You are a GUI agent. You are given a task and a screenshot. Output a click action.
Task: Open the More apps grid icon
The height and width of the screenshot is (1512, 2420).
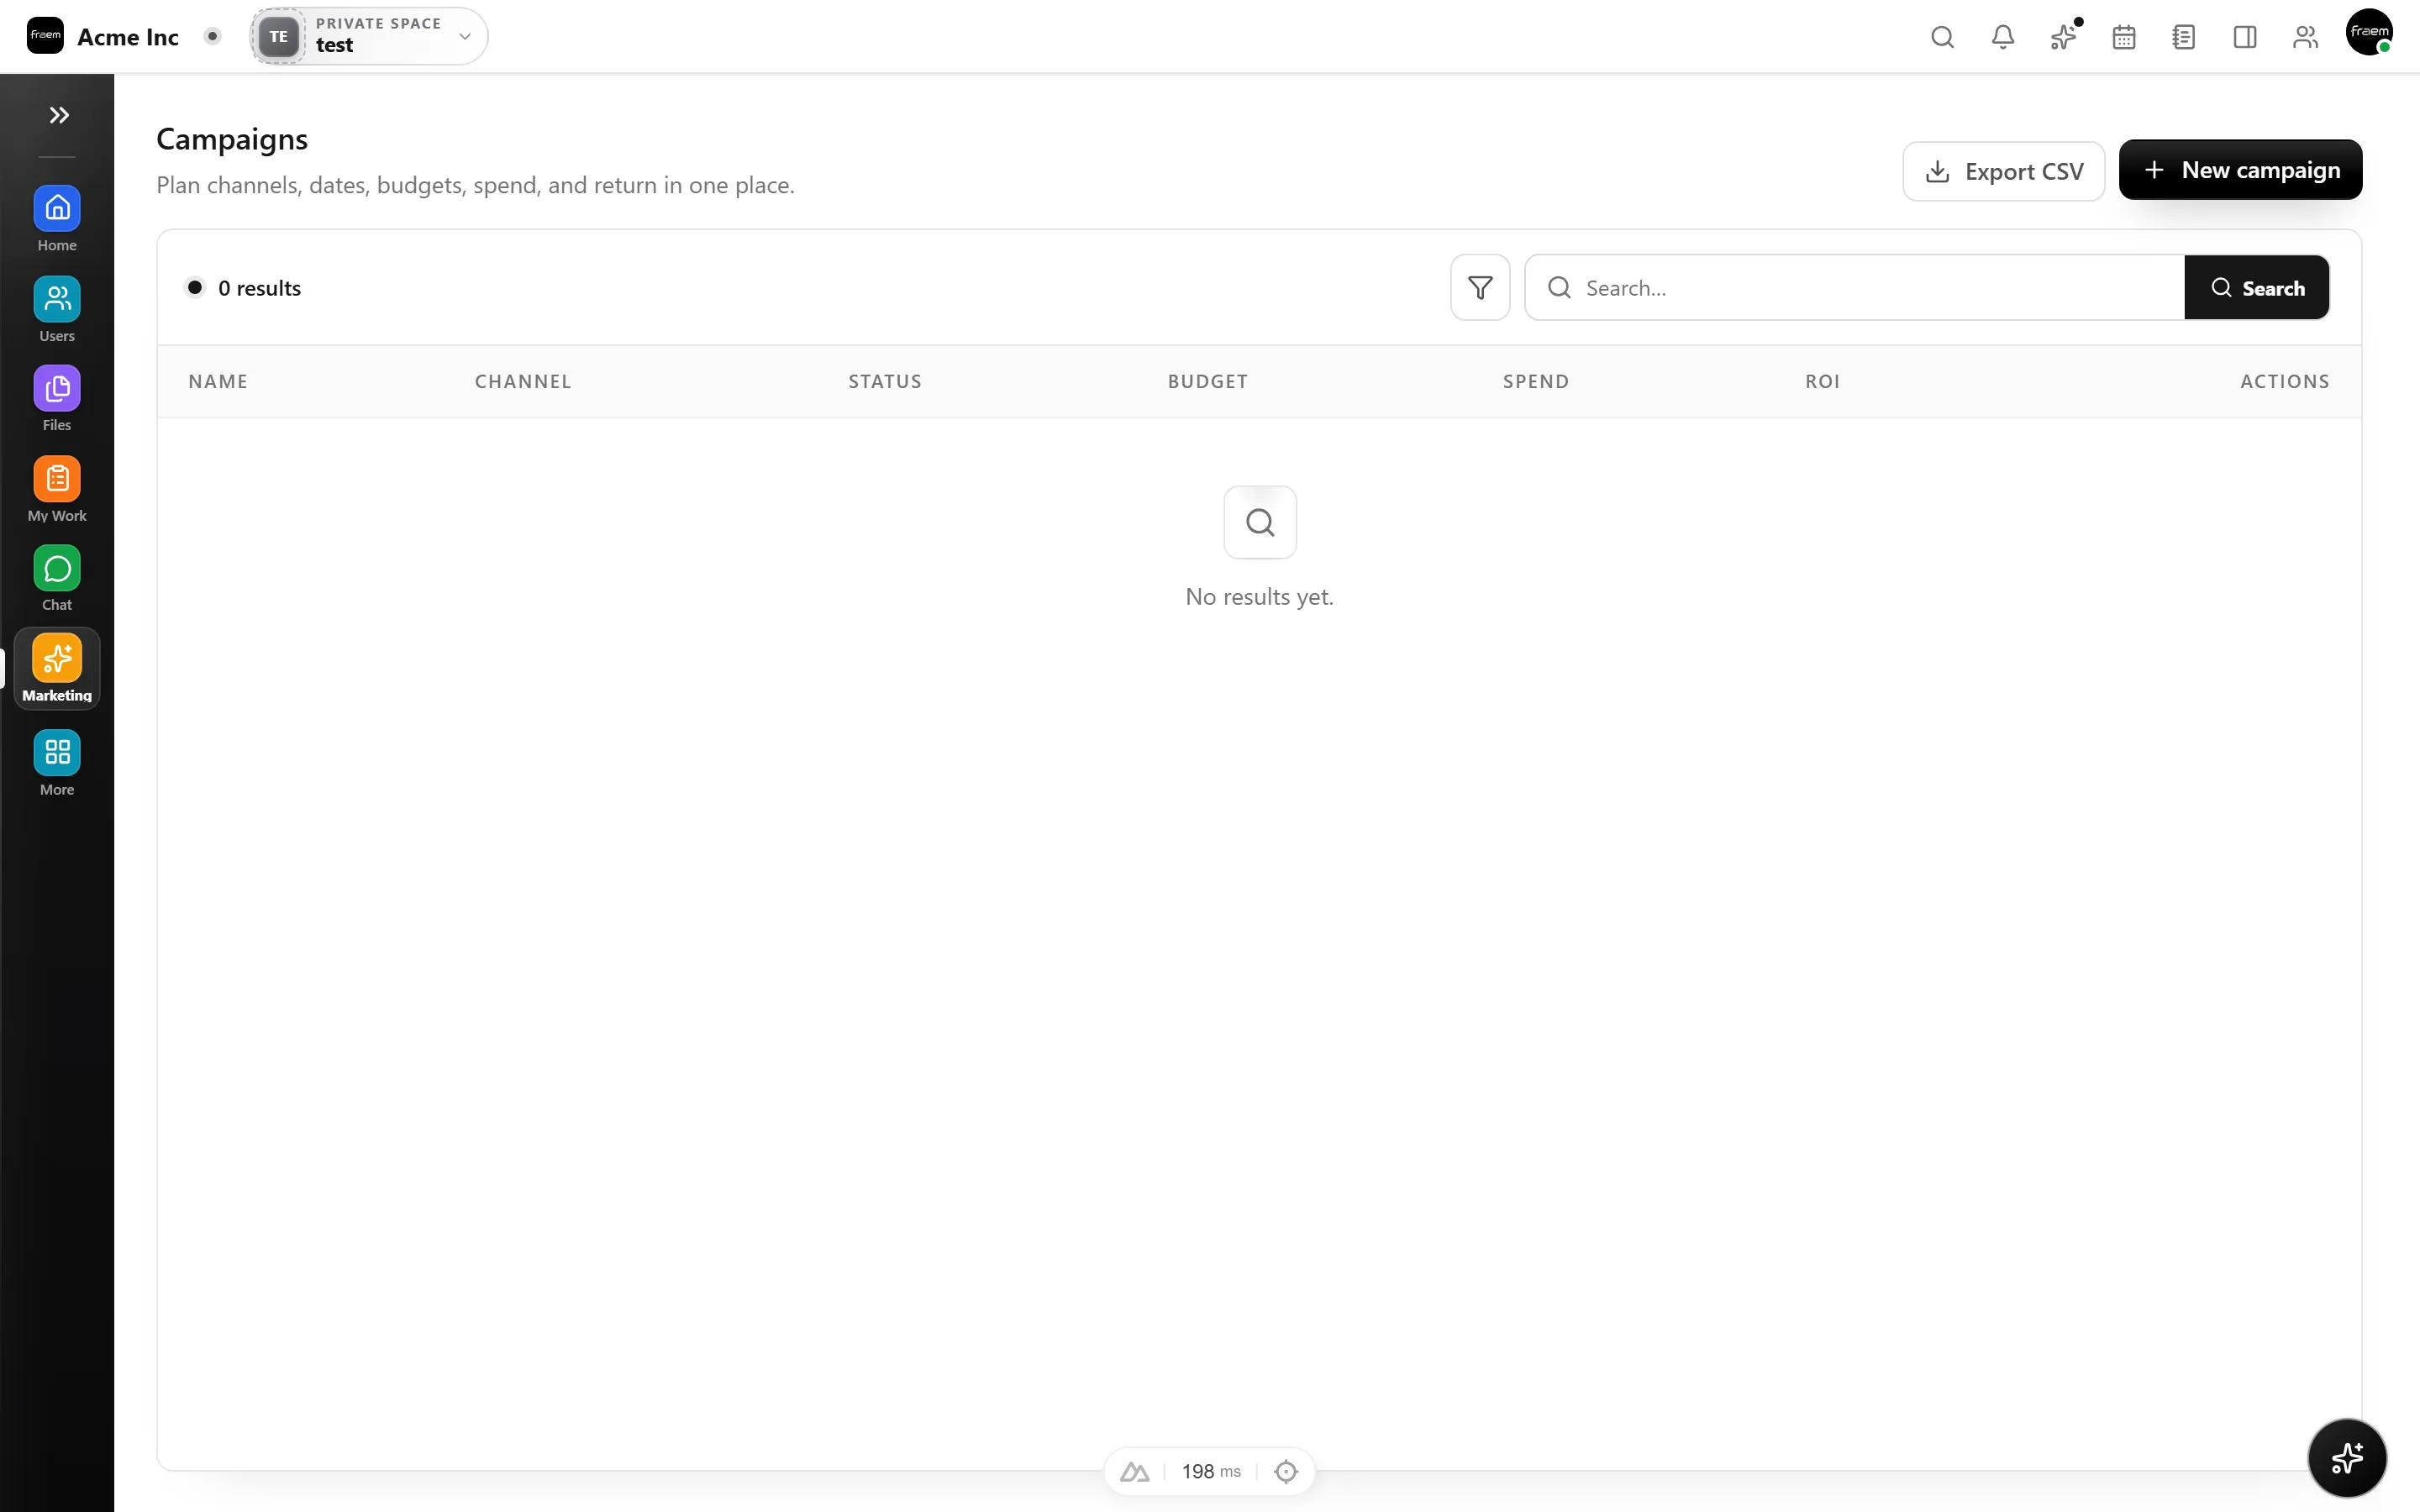pos(57,764)
